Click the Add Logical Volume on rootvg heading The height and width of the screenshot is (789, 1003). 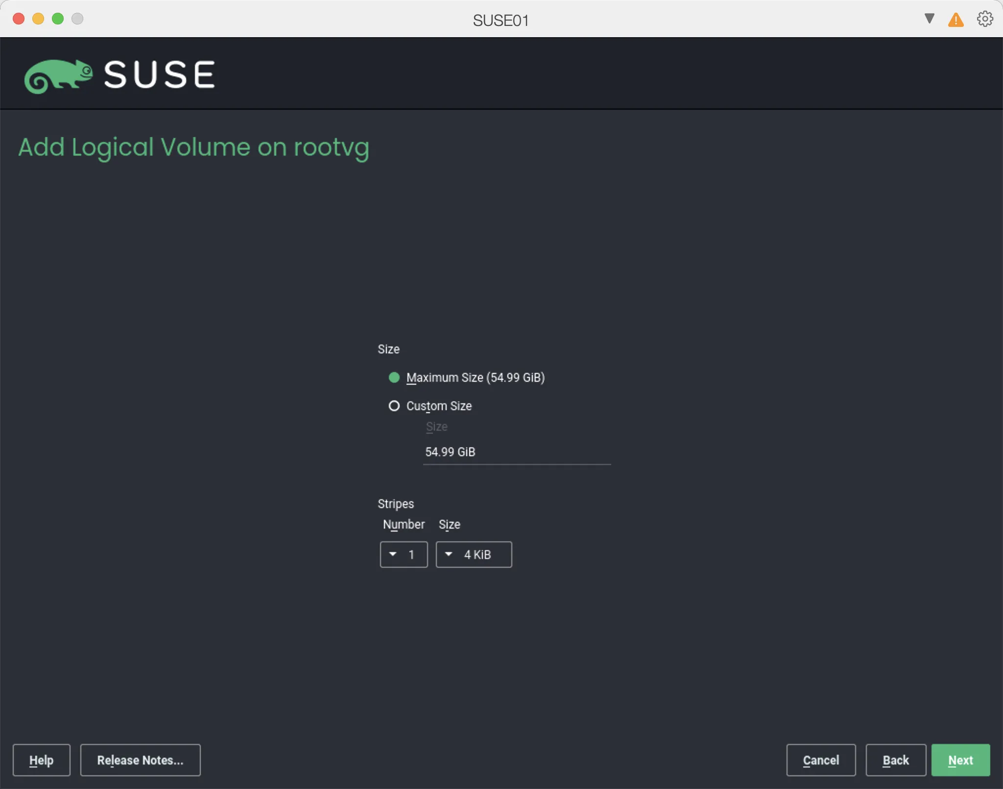tap(193, 147)
